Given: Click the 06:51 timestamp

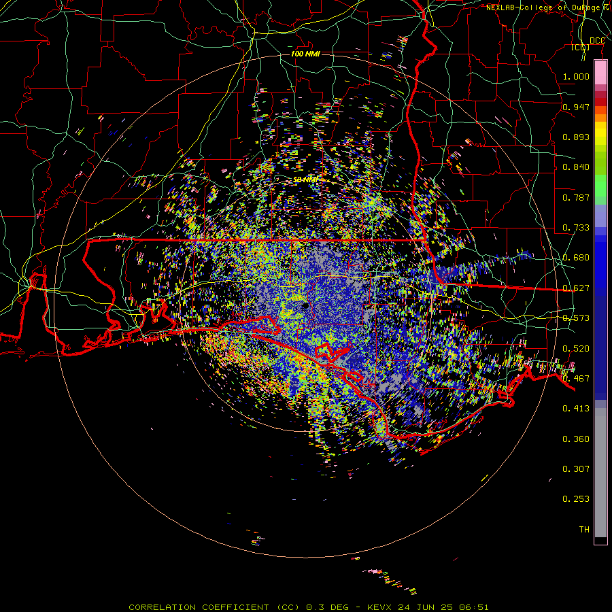Looking at the screenshot, I should pos(473,607).
